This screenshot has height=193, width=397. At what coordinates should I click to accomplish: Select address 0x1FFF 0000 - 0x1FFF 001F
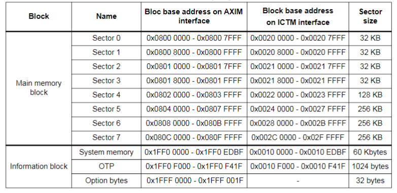(194, 181)
